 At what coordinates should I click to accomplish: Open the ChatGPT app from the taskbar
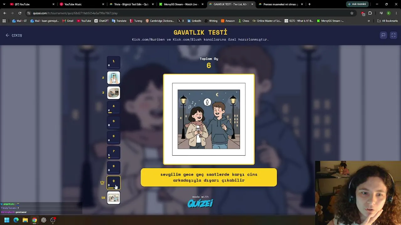[x=44, y=220]
